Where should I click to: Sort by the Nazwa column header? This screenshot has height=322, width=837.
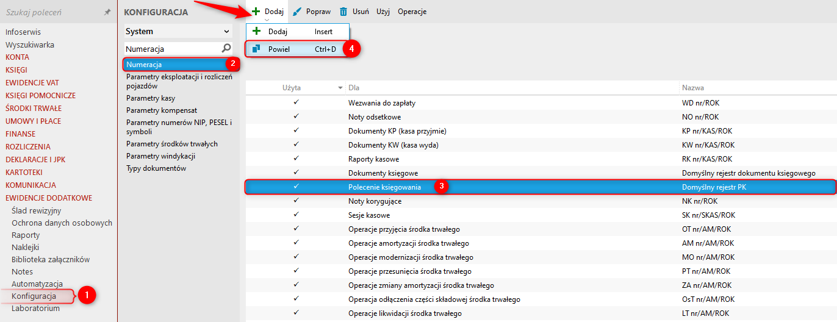point(693,88)
